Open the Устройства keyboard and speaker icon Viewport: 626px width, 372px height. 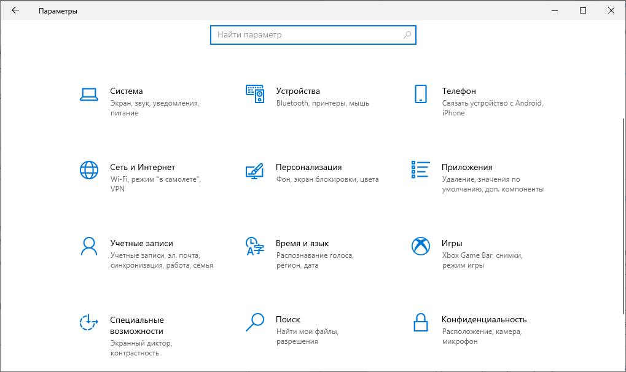(255, 94)
